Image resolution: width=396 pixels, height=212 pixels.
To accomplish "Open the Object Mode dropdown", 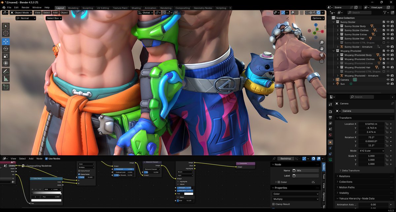I will tap(21, 13).
